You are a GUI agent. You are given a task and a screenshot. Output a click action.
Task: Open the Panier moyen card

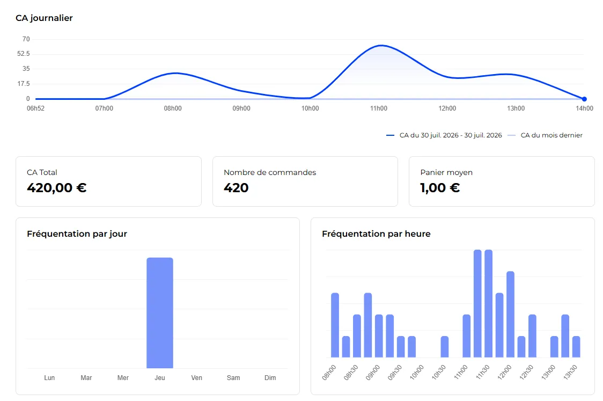click(x=502, y=181)
